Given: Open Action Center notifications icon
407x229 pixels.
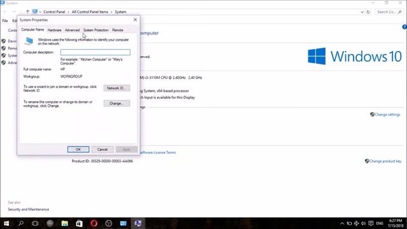Looking at the screenshot, I should (371, 223).
